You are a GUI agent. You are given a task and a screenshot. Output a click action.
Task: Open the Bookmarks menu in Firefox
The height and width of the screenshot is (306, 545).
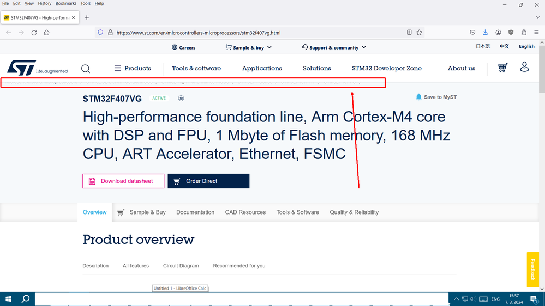click(65, 3)
